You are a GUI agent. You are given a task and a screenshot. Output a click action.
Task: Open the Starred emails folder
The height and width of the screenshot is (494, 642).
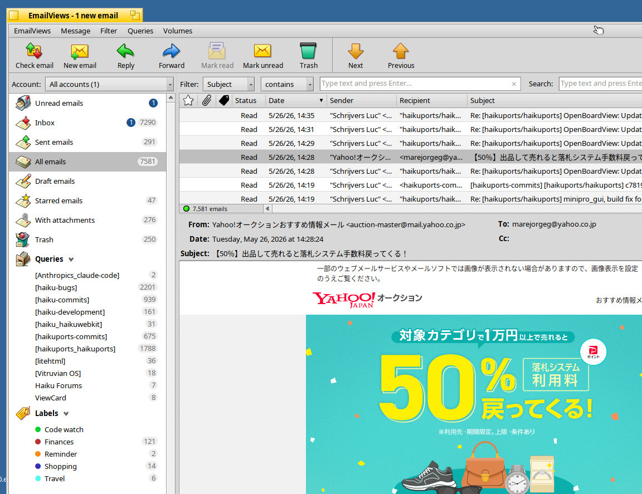point(87,200)
